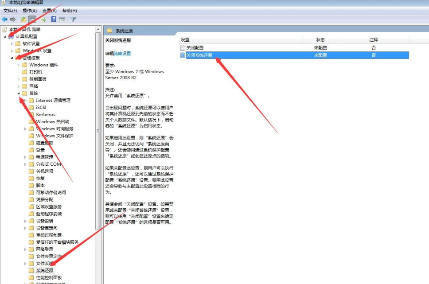Select the 关闭配置 policy row
The height and width of the screenshot is (284, 429).
pos(294,47)
